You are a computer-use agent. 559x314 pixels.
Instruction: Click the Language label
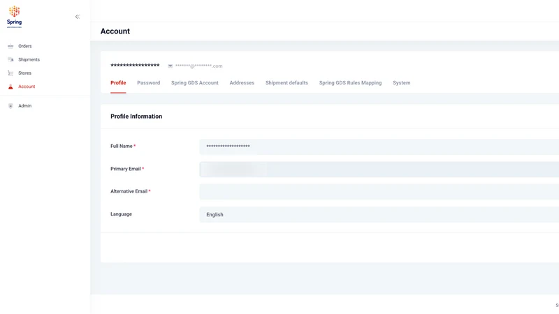click(121, 214)
